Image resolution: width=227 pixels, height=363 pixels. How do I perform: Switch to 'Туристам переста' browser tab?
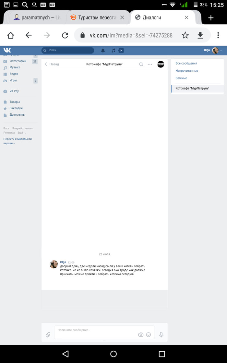point(97,18)
